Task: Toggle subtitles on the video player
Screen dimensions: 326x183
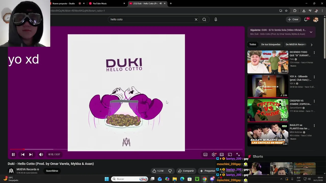Action: pos(205,155)
